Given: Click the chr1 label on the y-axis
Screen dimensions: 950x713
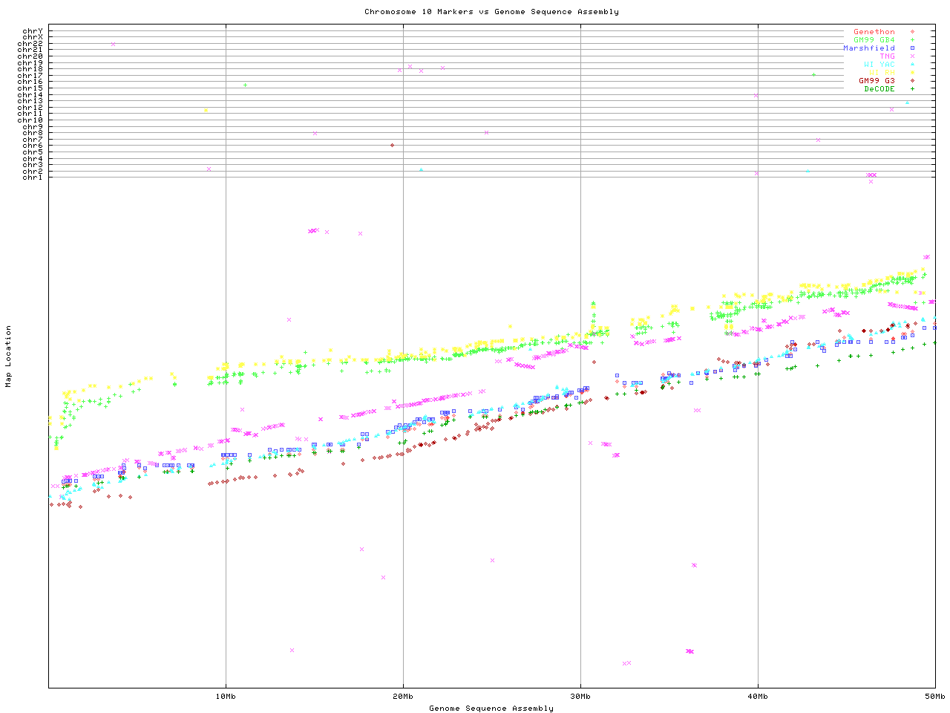Looking at the screenshot, I should [33, 178].
